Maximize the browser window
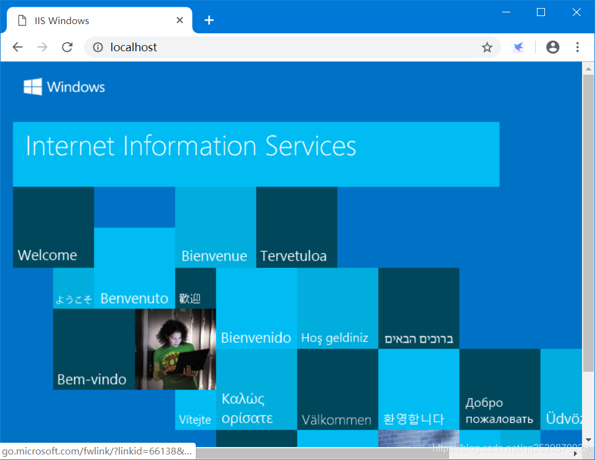 [541, 12]
